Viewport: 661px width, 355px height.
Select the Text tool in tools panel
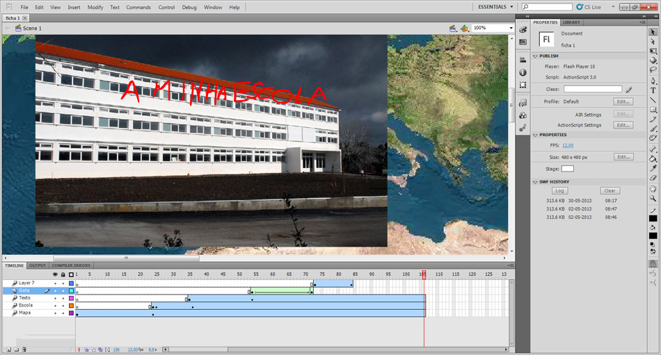653,90
